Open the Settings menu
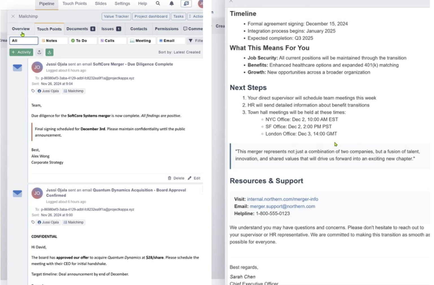Screen dimensions: 434x285 click(122, 3)
